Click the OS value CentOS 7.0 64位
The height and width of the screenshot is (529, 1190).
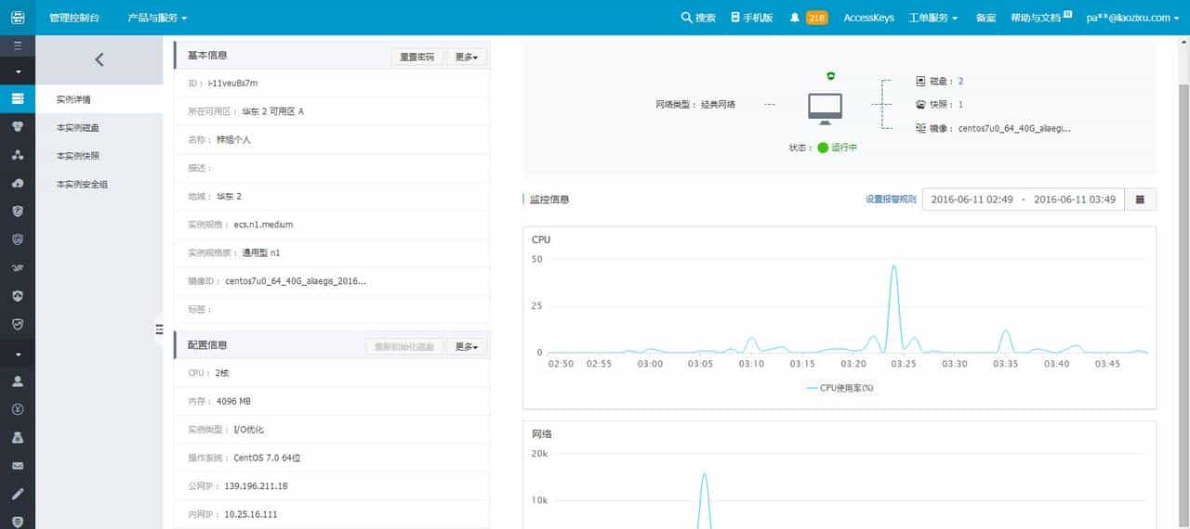267,458
